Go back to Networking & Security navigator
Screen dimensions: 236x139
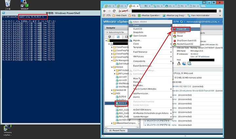(116, 32)
